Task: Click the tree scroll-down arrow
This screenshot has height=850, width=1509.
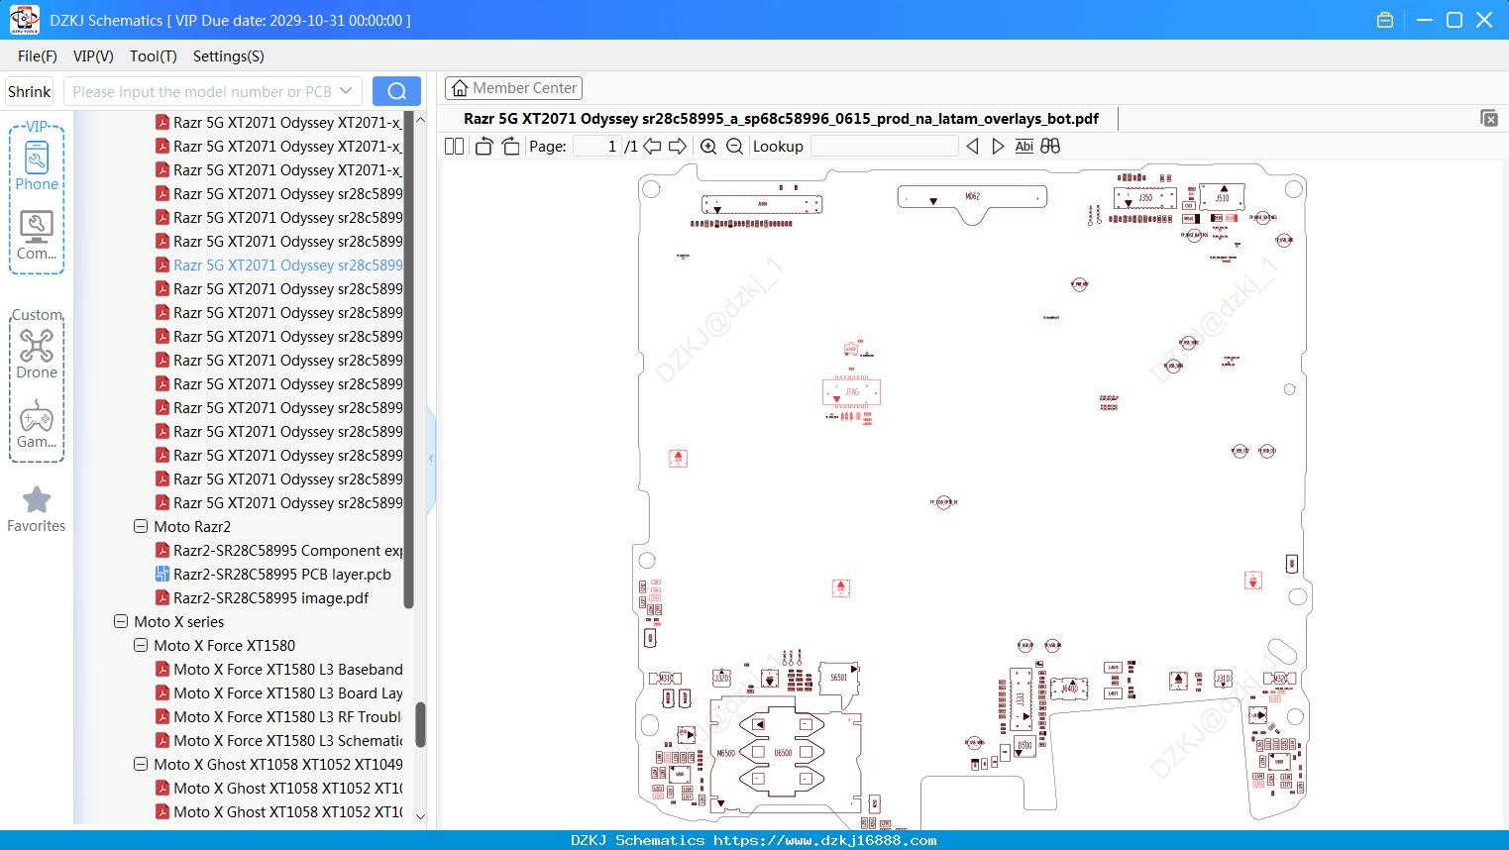Action: tap(420, 816)
